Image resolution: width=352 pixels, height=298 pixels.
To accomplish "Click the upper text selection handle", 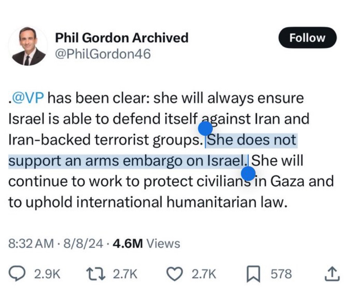I will tap(205, 129).
